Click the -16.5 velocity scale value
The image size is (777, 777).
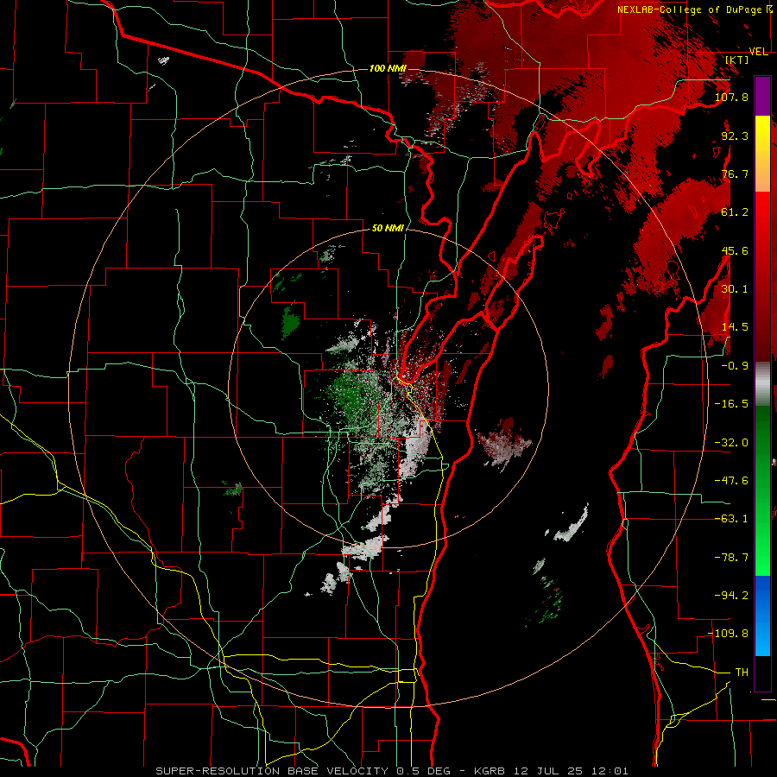731,404
